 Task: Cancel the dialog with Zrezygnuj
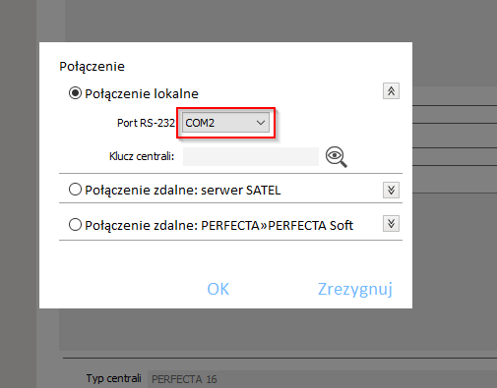(355, 289)
